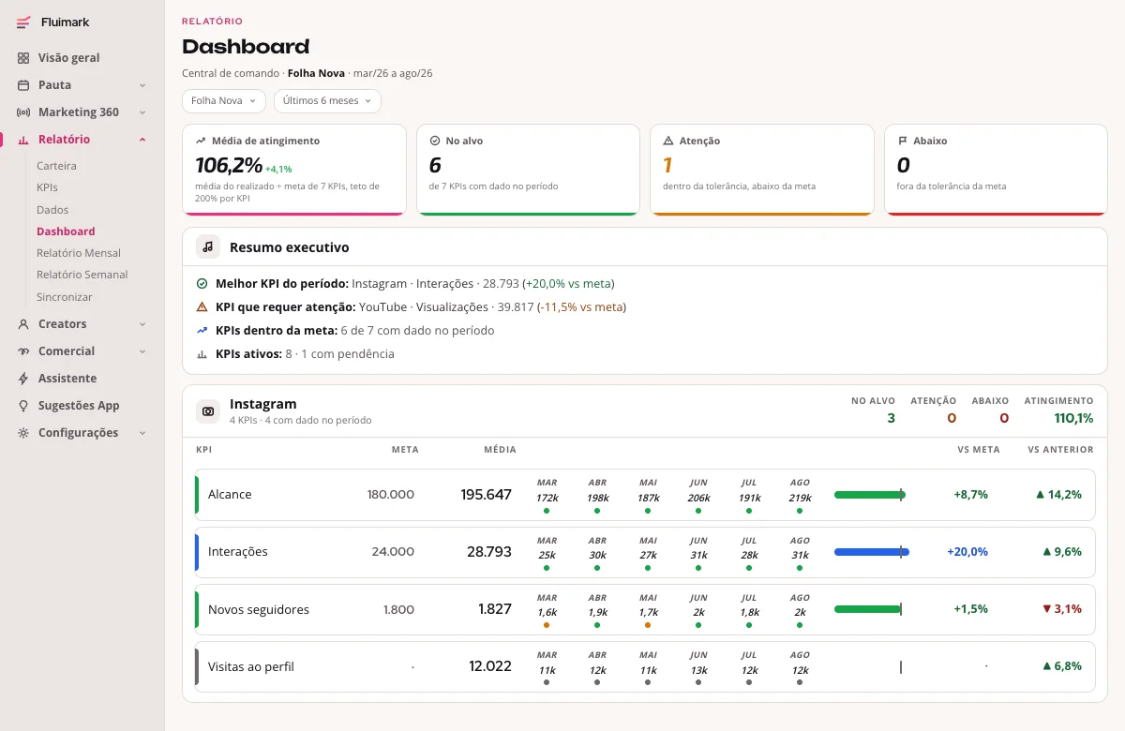Open the Últimos 6 meses period dropdown
The image size is (1125, 731).
(327, 100)
